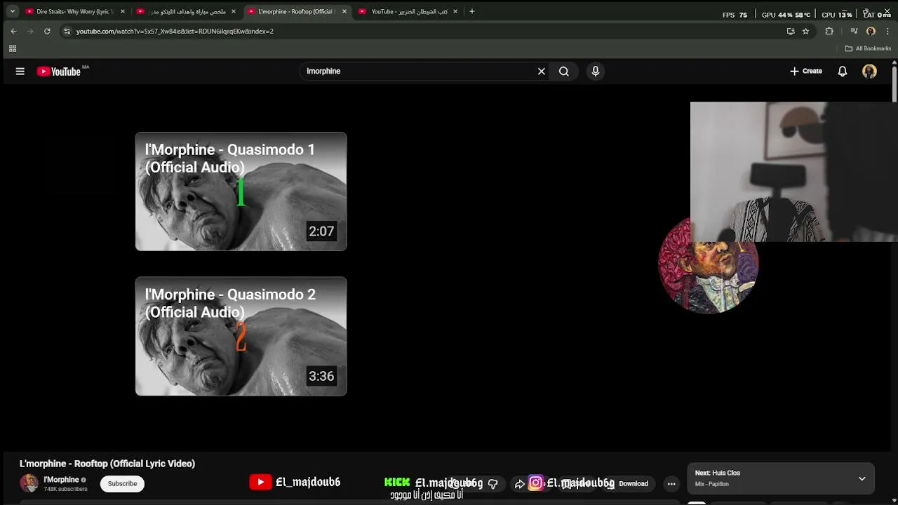Play the Quasimodo 2 video card

point(241,336)
